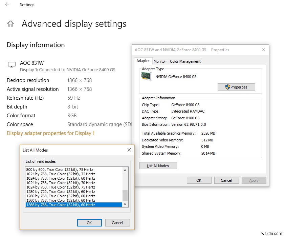Click the back arrow at top left
This screenshot has height=237, width=286.
pos(7,5)
